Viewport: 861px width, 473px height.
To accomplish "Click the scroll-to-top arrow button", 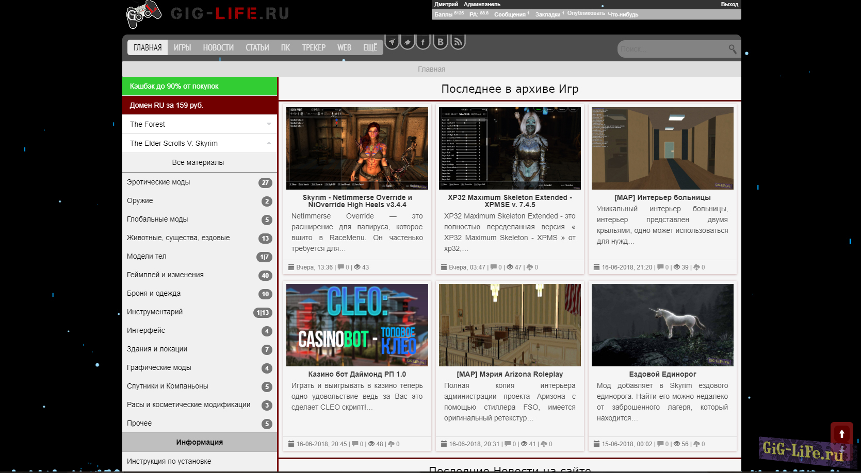I will click(841, 434).
